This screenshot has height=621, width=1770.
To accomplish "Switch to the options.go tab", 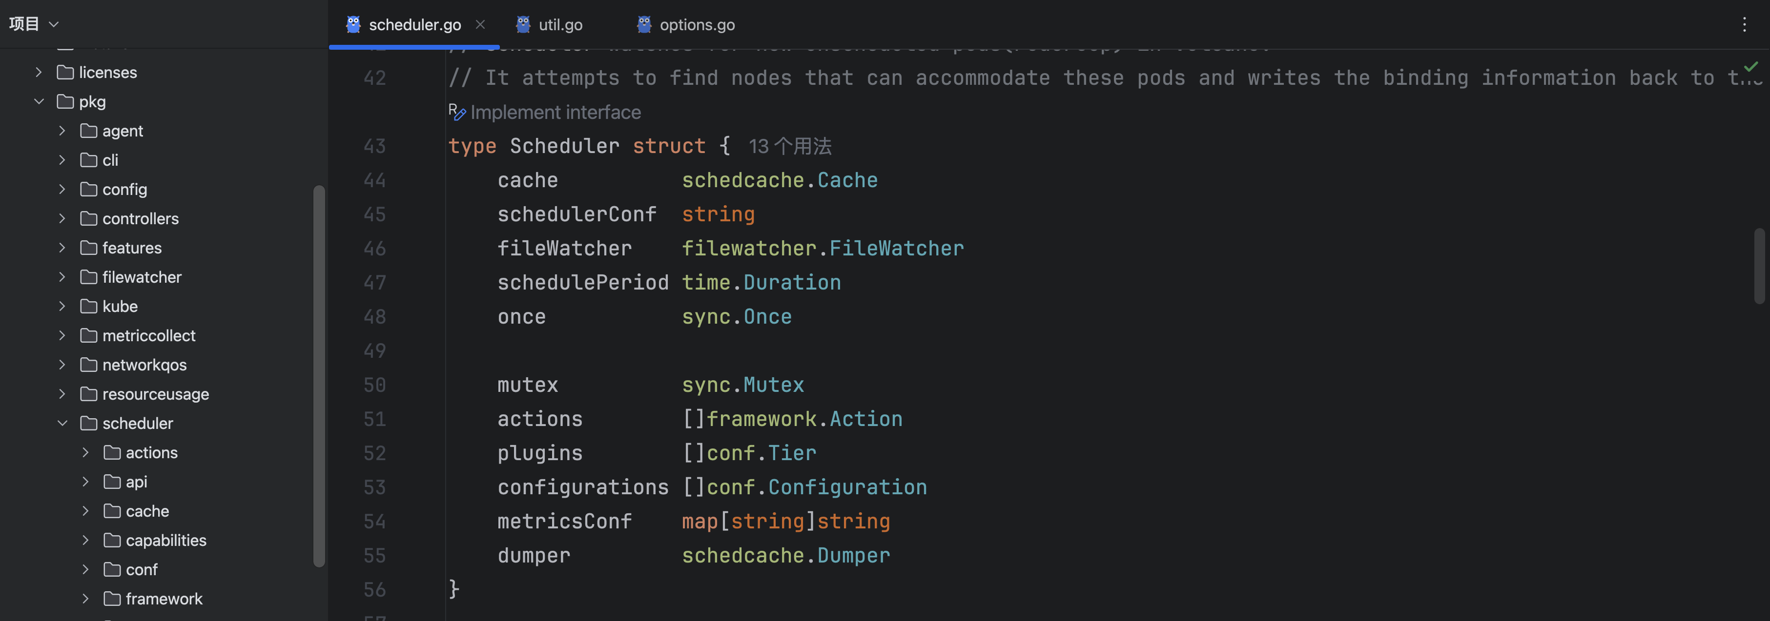I will 697,25.
